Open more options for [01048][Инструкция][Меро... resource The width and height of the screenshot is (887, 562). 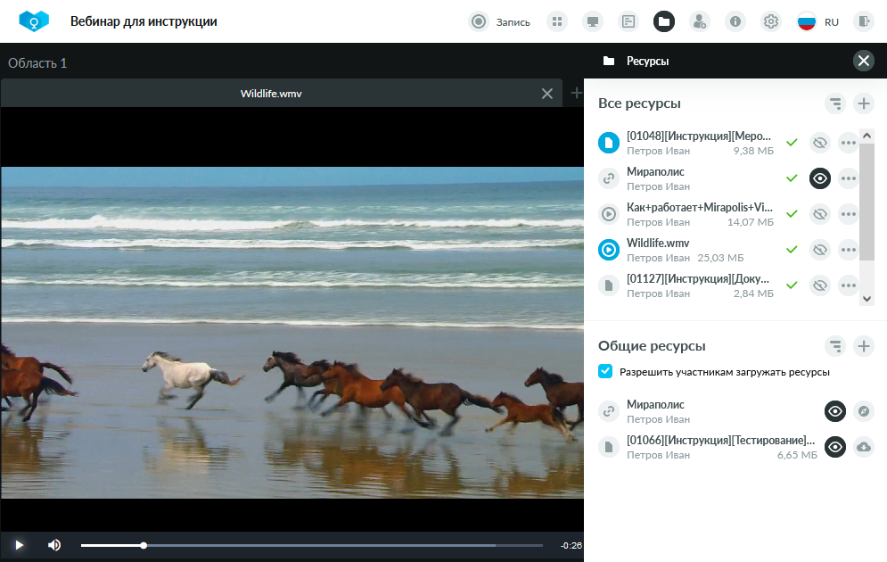pyautogui.click(x=849, y=143)
